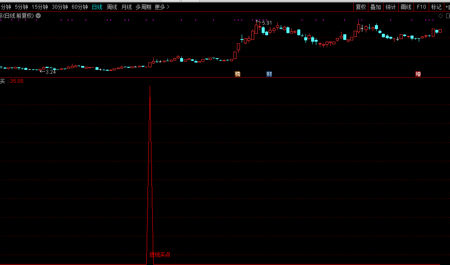
Task: Click the rounded rectangle icon beside diamond
Action: [x=447, y=16]
